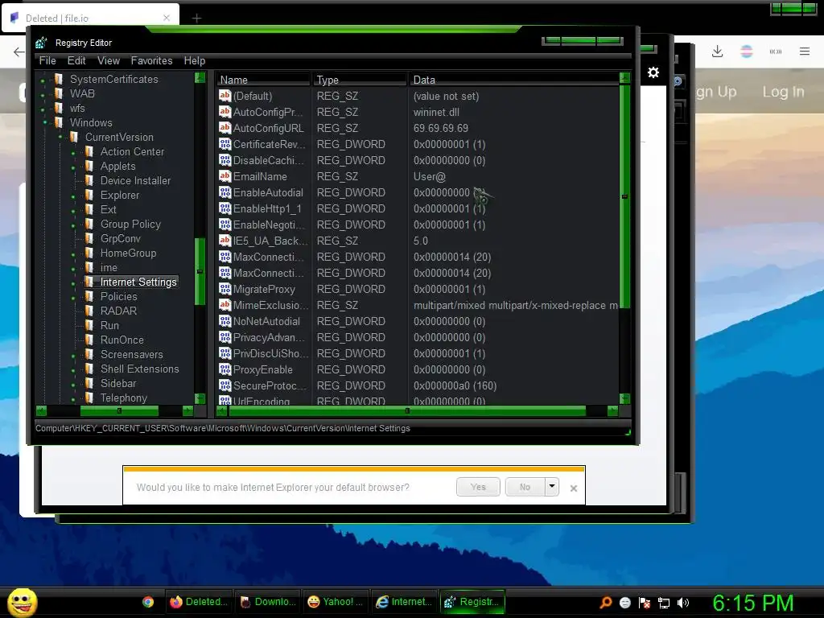Open the File menu in Registry Editor

[47, 60]
